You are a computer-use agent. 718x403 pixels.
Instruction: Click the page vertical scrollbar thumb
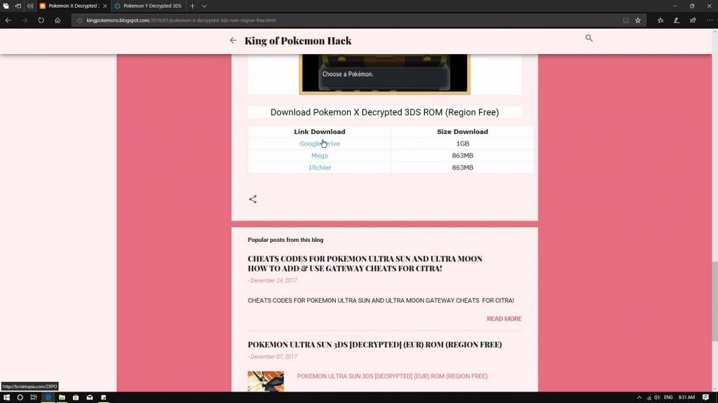click(x=714, y=301)
